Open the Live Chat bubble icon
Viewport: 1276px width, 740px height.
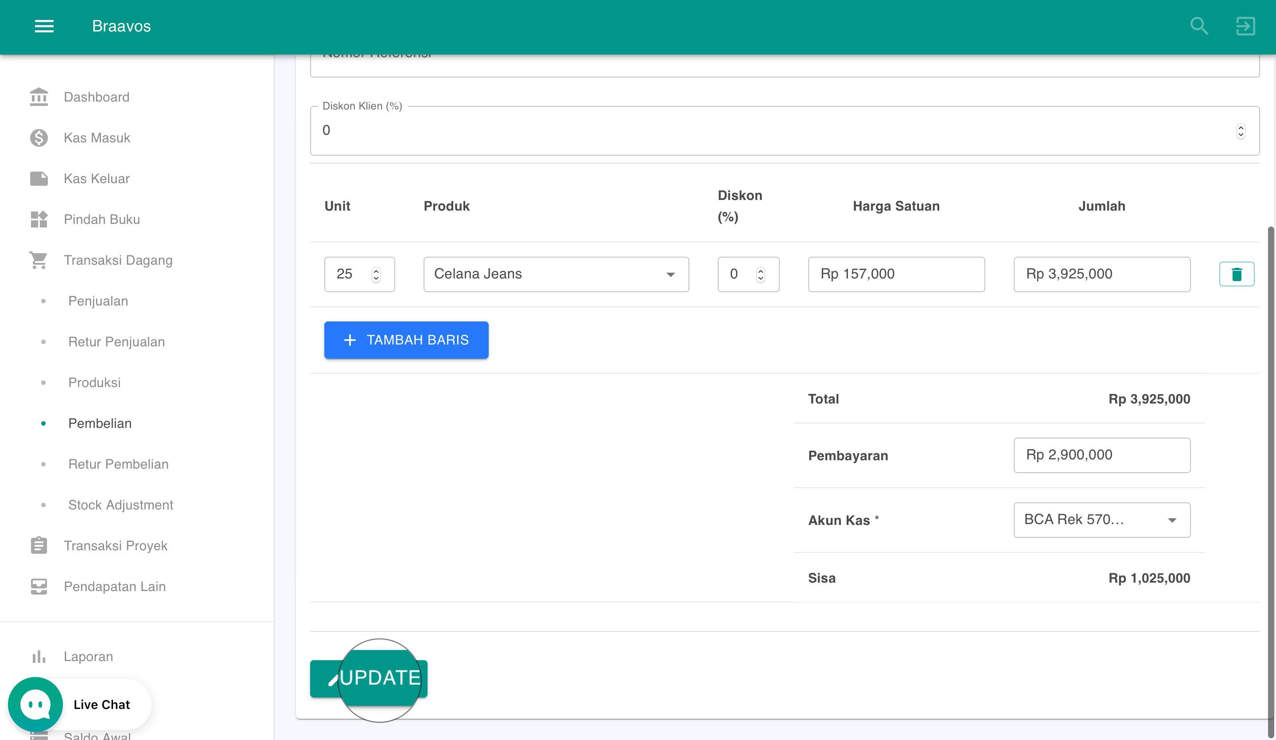point(35,704)
